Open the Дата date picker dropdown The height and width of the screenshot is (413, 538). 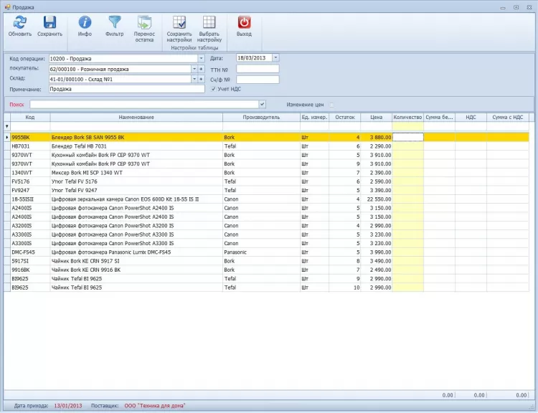click(275, 57)
